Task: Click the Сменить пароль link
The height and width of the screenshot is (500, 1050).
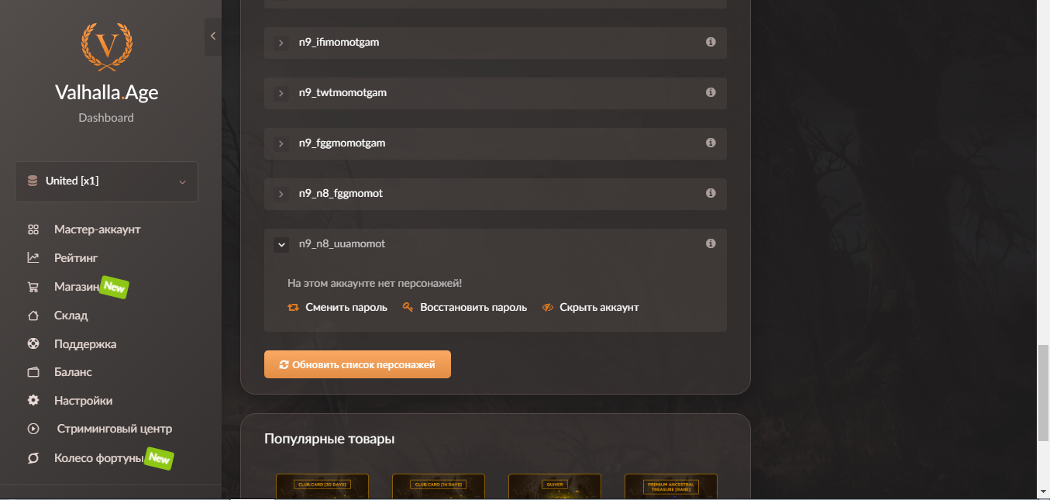Action: 337,307
